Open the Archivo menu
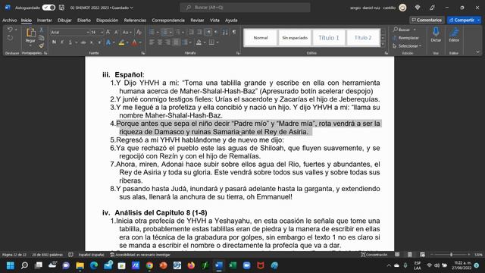 coord(10,20)
